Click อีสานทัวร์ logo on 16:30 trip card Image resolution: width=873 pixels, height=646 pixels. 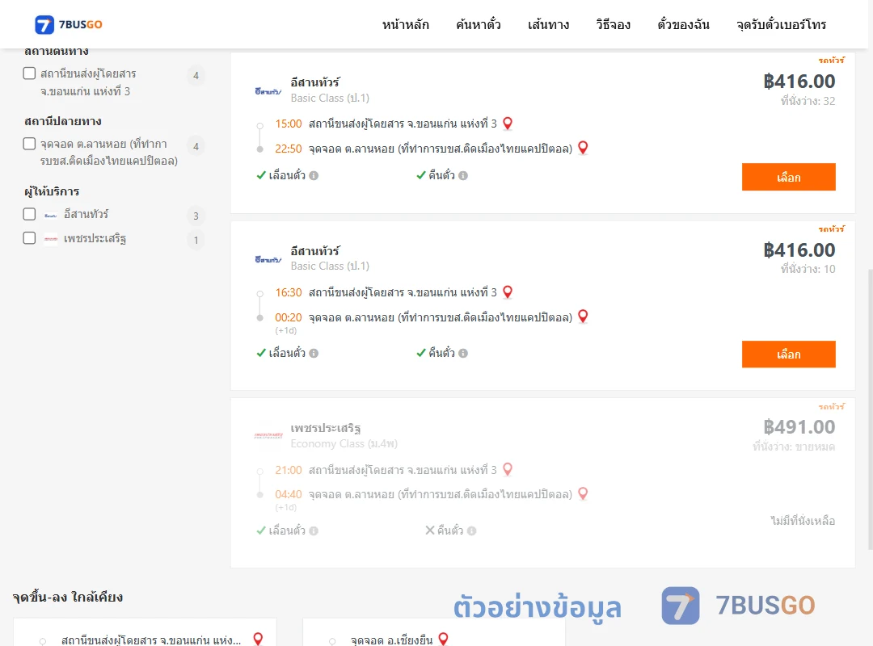[268, 259]
